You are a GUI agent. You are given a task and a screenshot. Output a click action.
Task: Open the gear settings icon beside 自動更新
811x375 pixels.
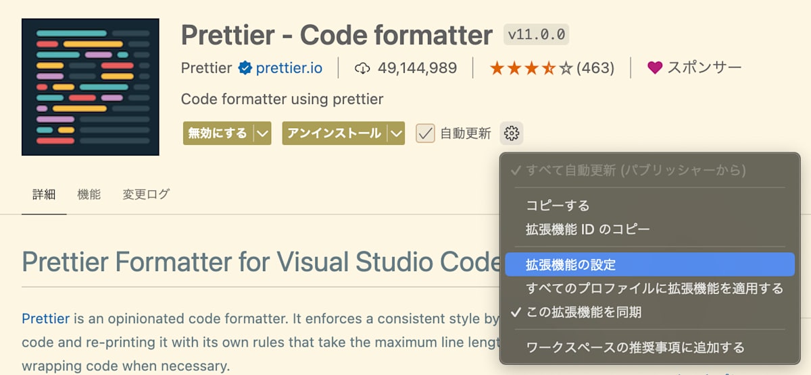pyautogui.click(x=512, y=134)
